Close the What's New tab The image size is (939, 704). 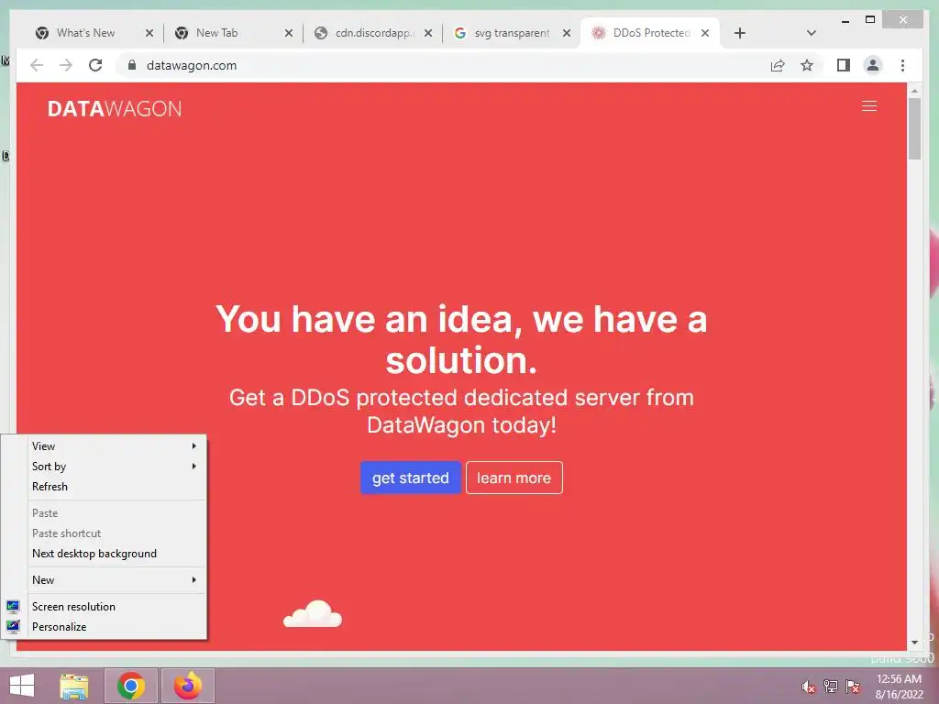coord(149,33)
